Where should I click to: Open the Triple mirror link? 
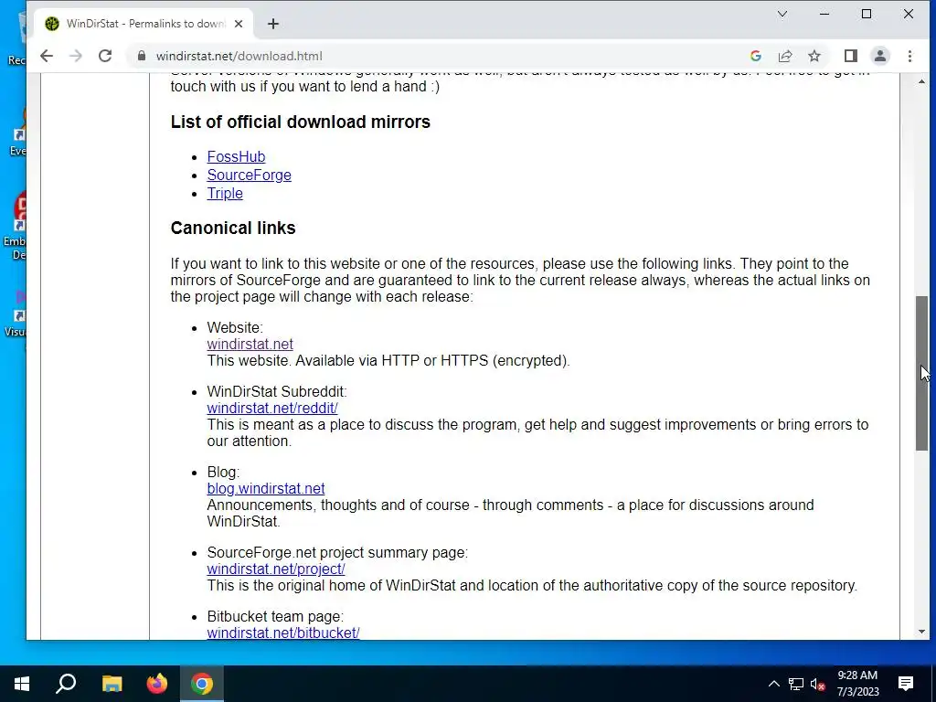[225, 194]
